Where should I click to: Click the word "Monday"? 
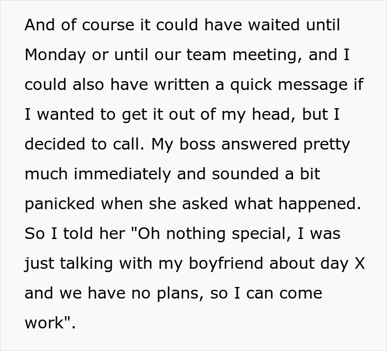55,55
